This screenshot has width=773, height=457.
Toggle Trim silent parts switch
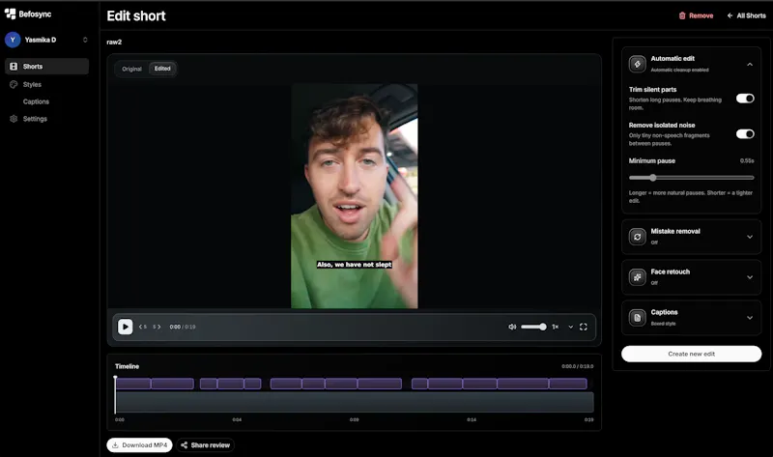coord(745,99)
